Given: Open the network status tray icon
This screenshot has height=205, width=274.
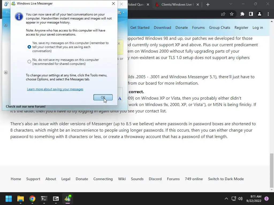Looking at the screenshot, I should (x=234, y=199).
